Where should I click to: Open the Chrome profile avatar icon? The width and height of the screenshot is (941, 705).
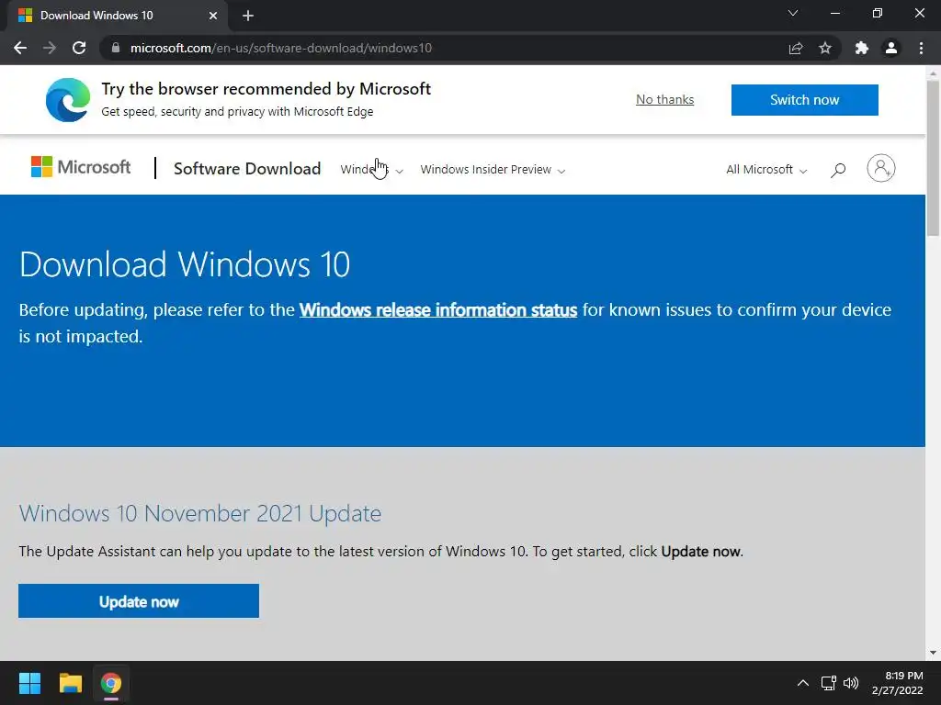[891, 48]
